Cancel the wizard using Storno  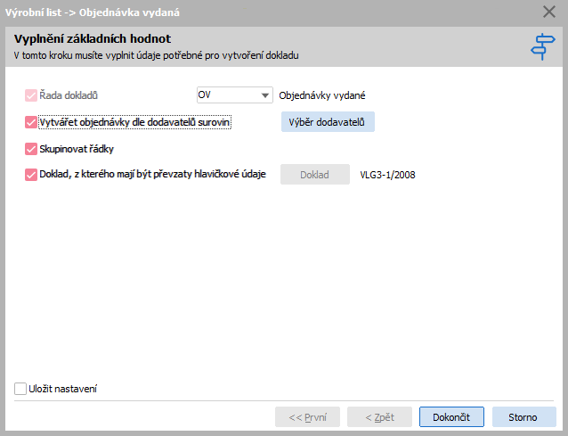tap(523, 417)
